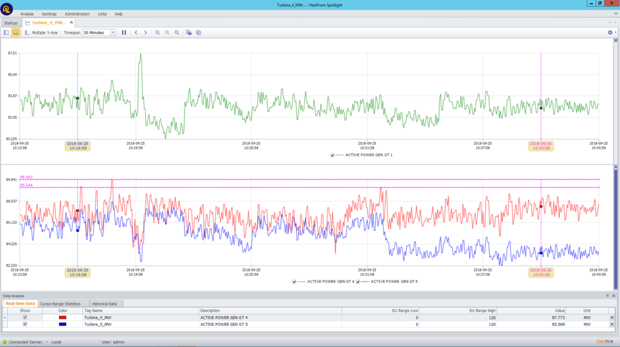Pause the real-time trend update

(x=124, y=33)
